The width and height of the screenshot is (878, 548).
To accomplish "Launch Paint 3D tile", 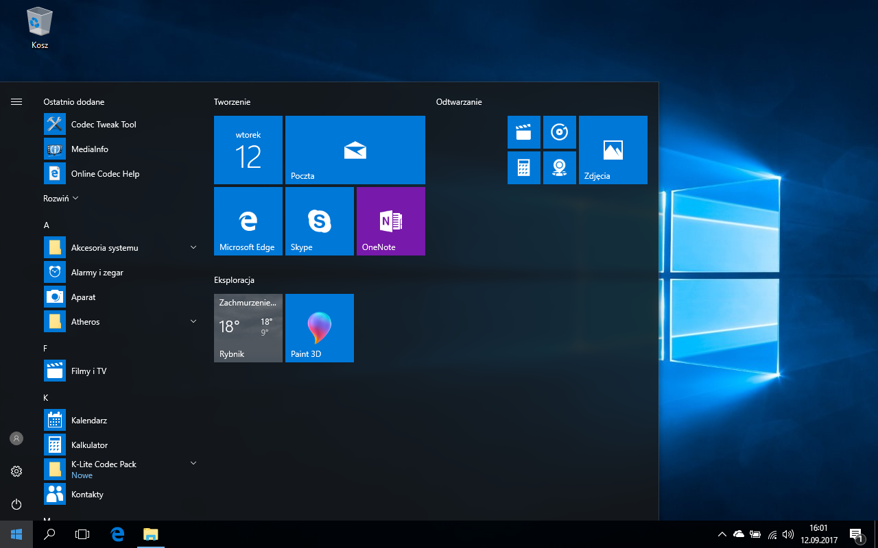I will 319,328.
